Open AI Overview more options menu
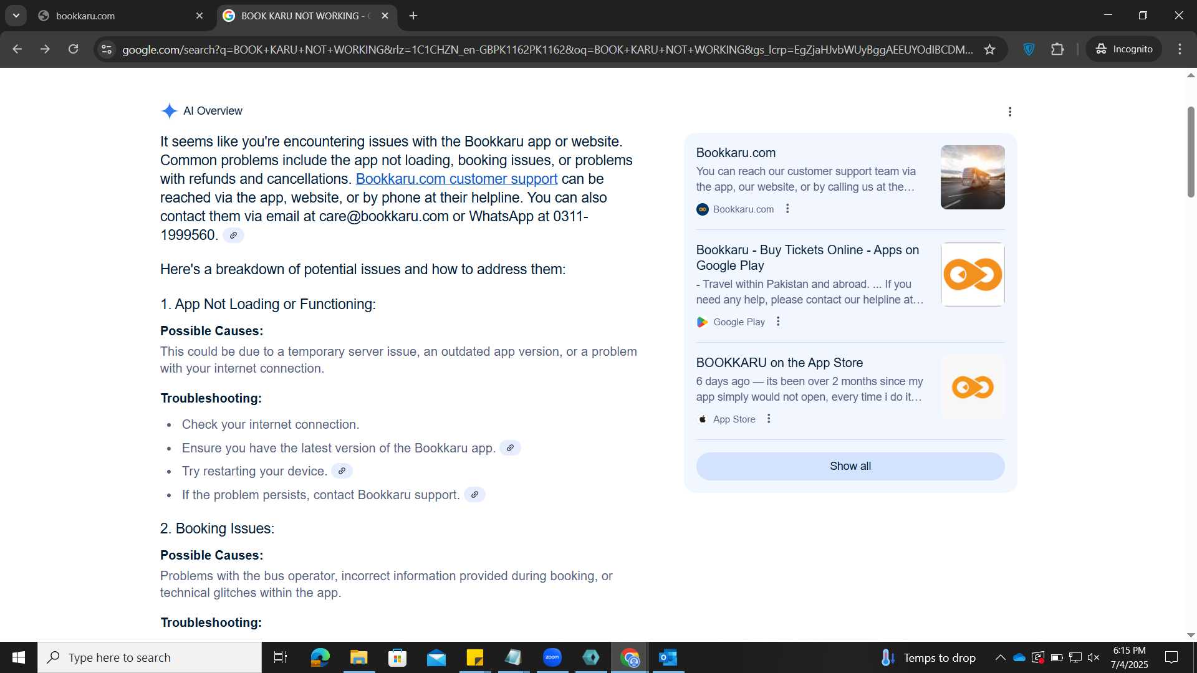1197x673 pixels. 1010,112
